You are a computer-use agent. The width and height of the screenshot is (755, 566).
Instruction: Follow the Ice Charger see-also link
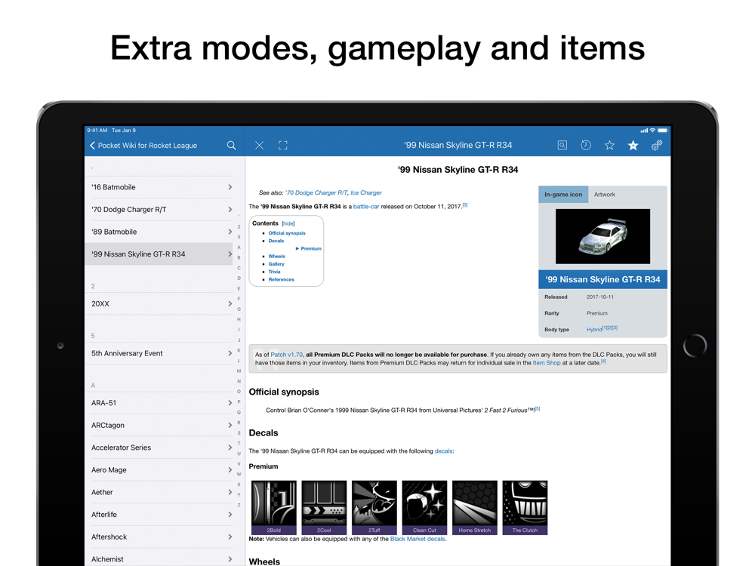pos(366,192)
